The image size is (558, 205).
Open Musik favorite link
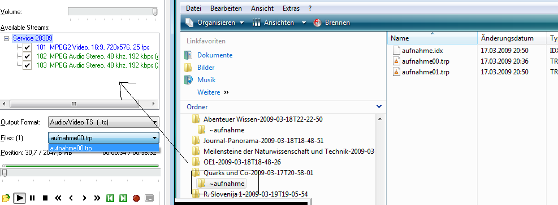(206, 80)
